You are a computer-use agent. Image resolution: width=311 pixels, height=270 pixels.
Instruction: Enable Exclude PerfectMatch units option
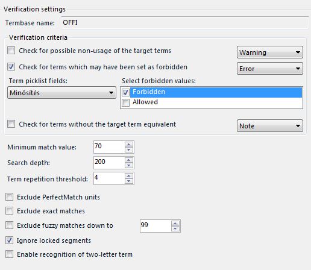tap(10, 197)
